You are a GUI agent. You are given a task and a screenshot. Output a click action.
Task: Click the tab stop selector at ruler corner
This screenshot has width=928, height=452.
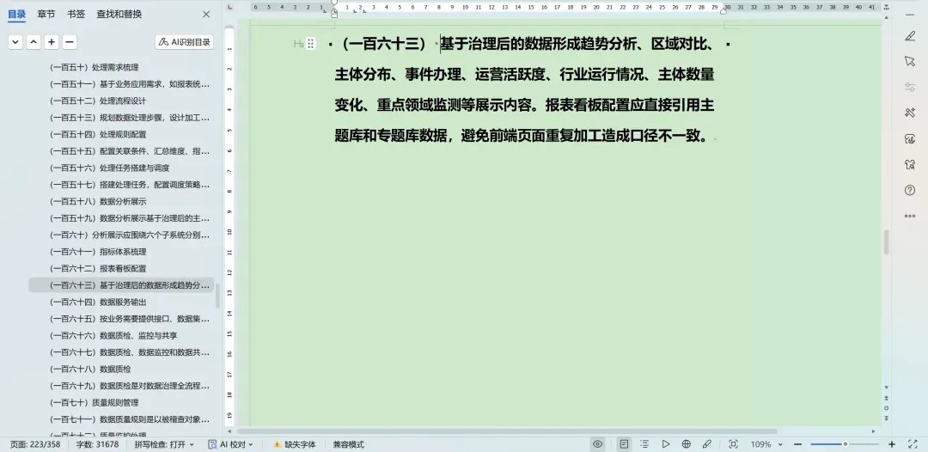coord(230,7)
